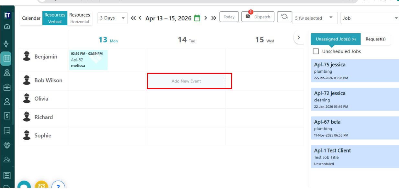Click the briefcase jobs icon in sidebar

pos(7,87)
